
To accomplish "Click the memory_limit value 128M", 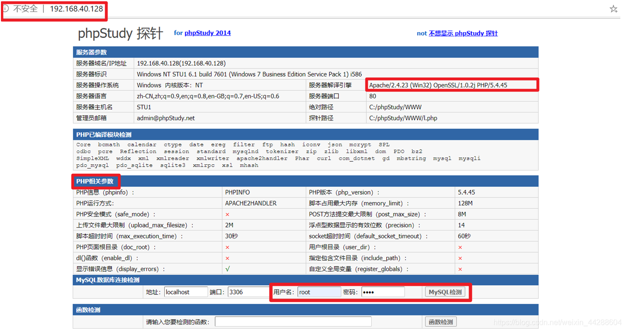I will (x=465, y=203).
